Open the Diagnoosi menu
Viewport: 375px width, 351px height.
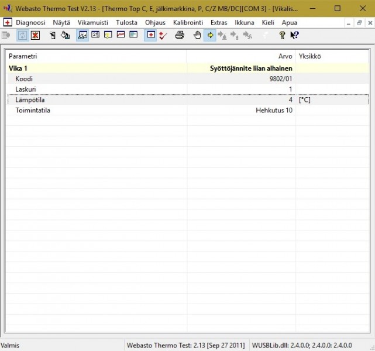(x=30, y=22)
